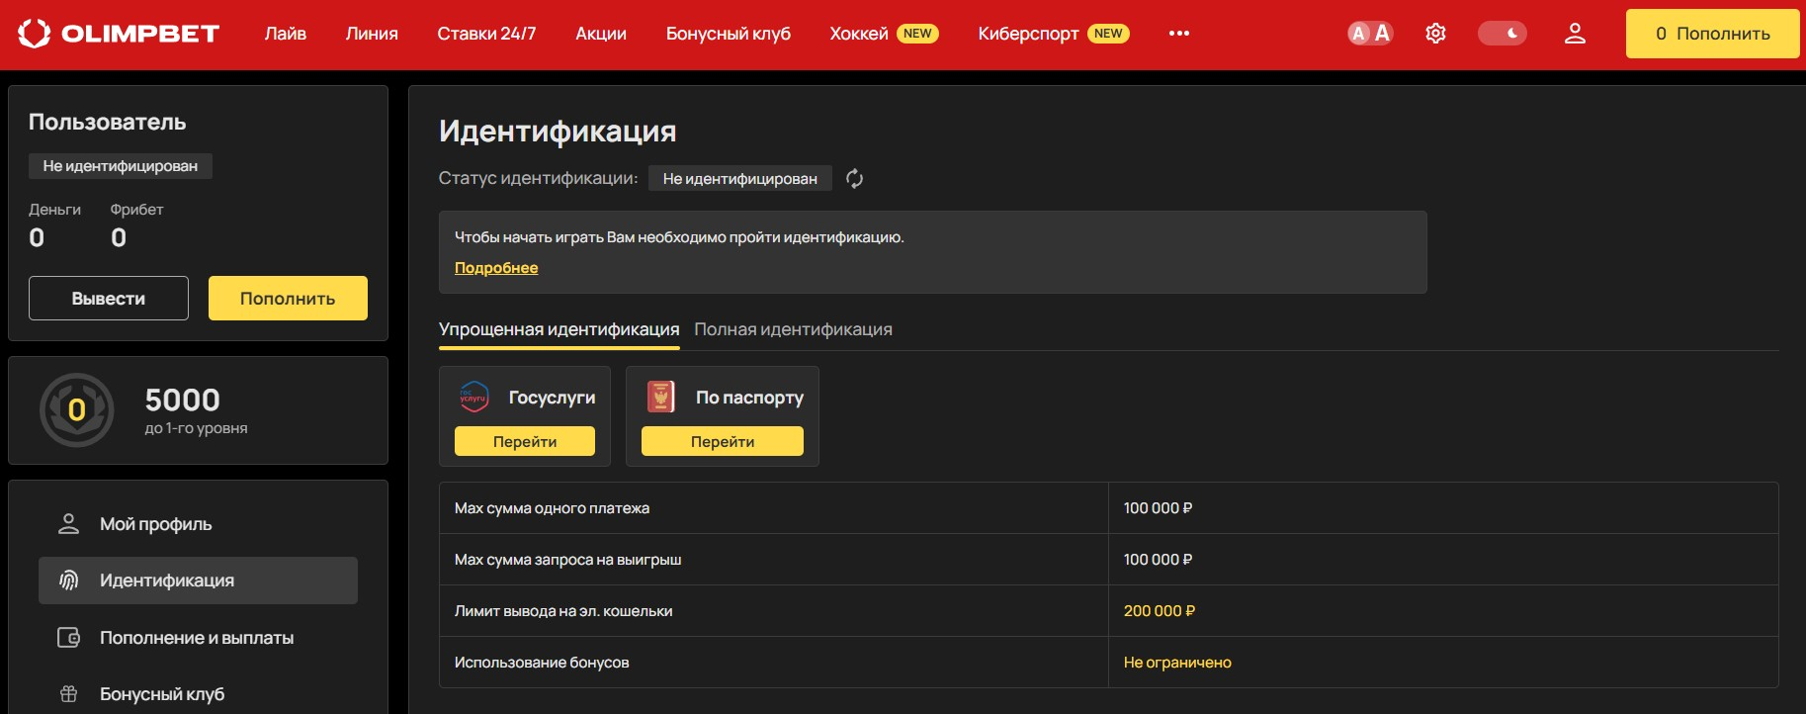This screenshot has width=1806, height=714.
Task: Open Бонусный клуб in top menu
Action: (729, 34)
